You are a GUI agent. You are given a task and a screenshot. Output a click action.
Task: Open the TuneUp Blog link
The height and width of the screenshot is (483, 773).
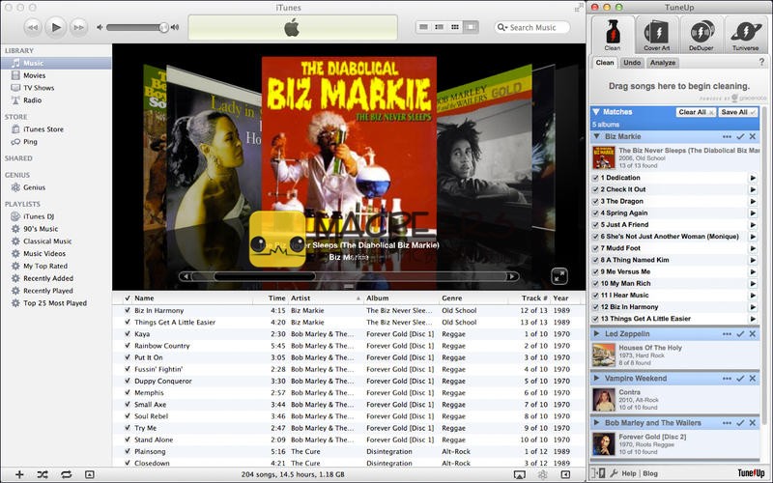point(650,473)
